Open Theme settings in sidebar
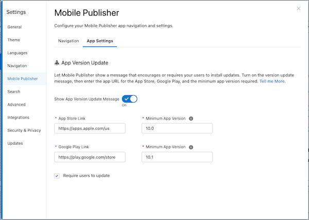Screen dimensions: 309x220 [x=13, y=40]
